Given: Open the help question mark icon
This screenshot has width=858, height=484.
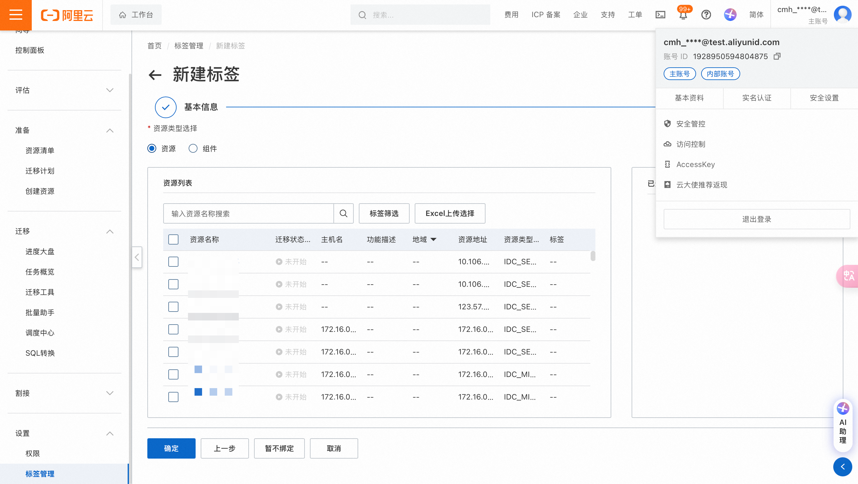Looking at the screenshot, I should pyautogui.click(x=706, y=15).
